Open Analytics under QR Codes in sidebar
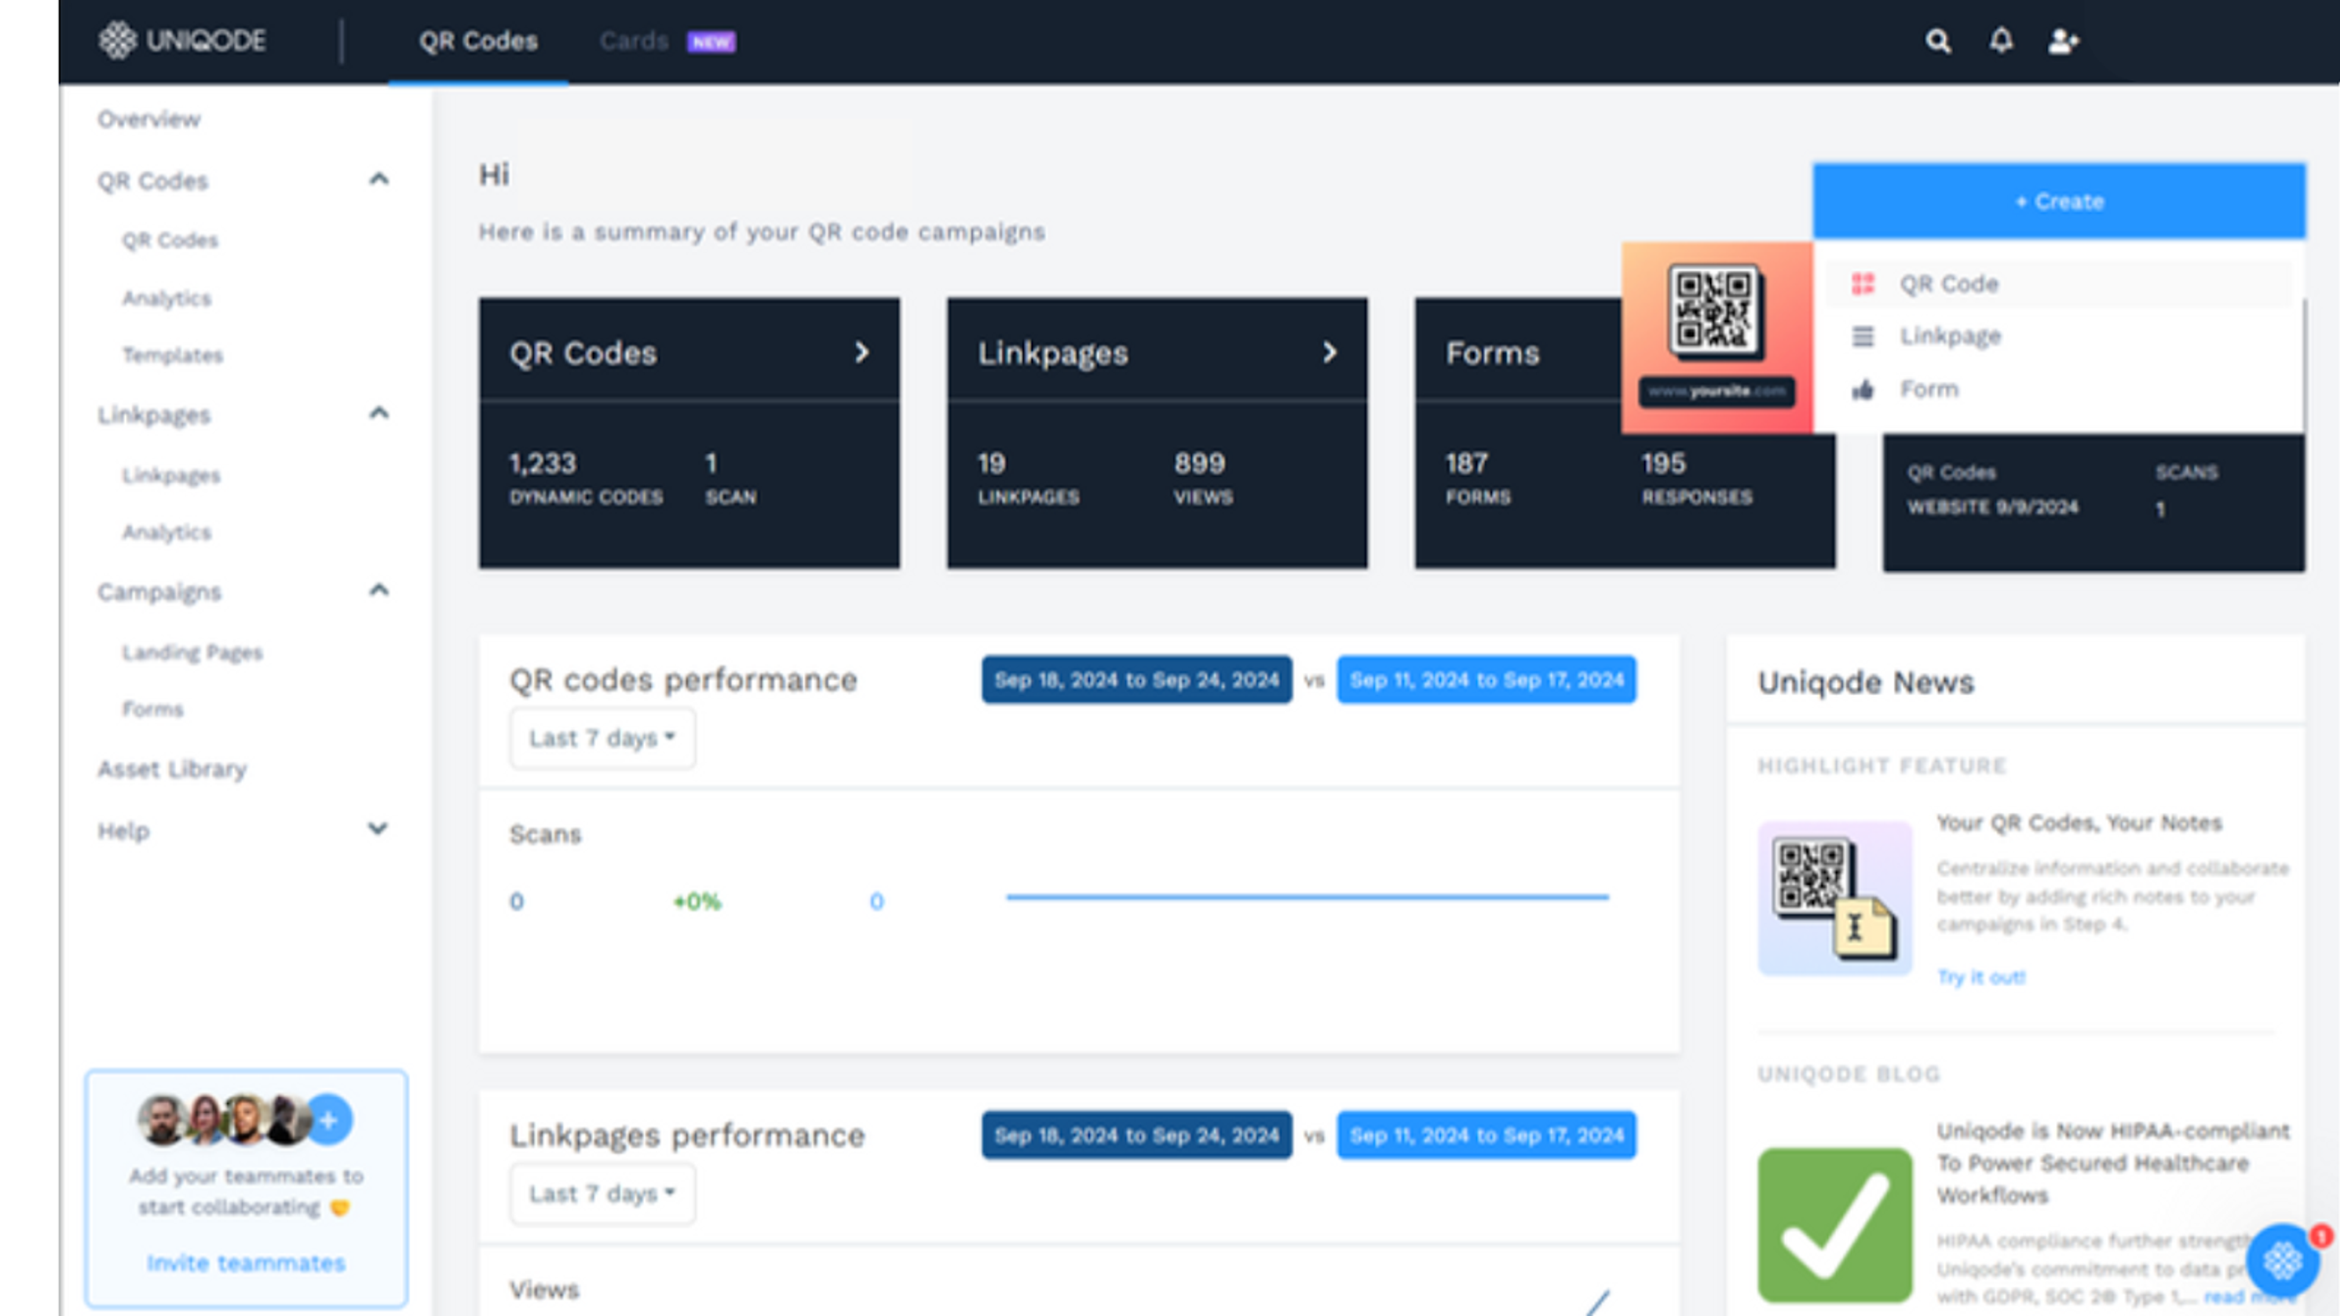The height and width of the screenshot is (1316, 2340). [x=167, y=299]
